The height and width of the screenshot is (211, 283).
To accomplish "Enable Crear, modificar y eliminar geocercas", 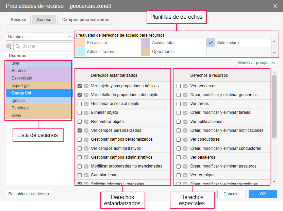I will point(179,95).
